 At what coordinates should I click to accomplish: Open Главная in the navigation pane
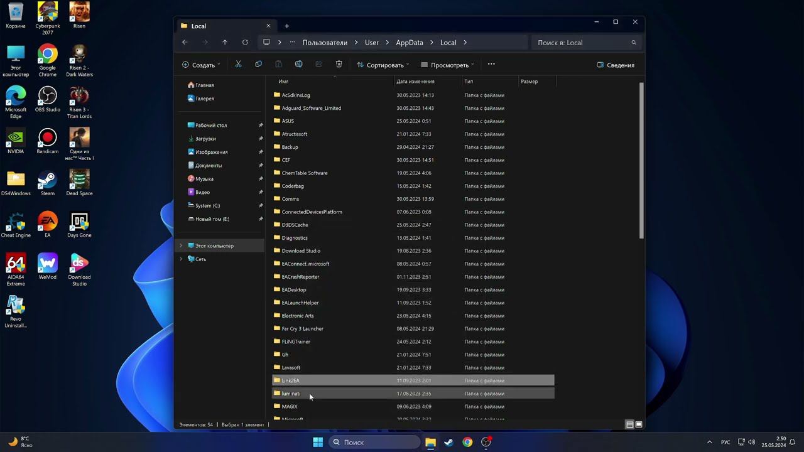click(x=205, y=85)
